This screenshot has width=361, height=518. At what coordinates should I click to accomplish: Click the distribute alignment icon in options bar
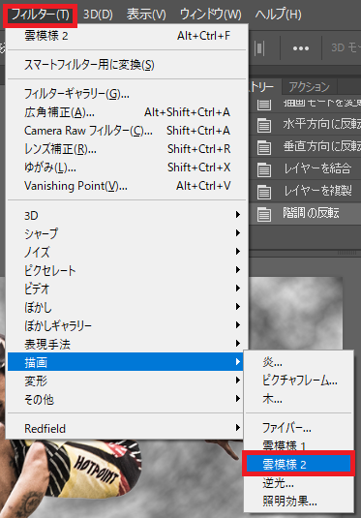259,48
